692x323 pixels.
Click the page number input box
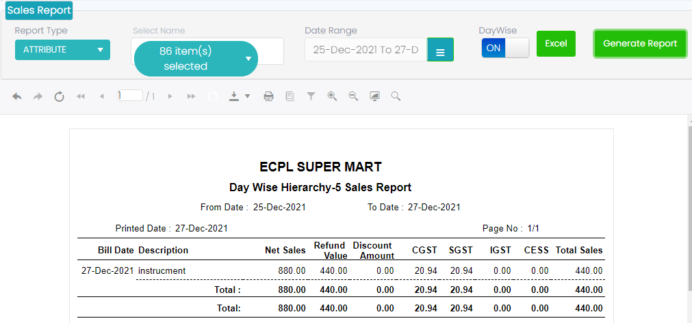(129, 96)
